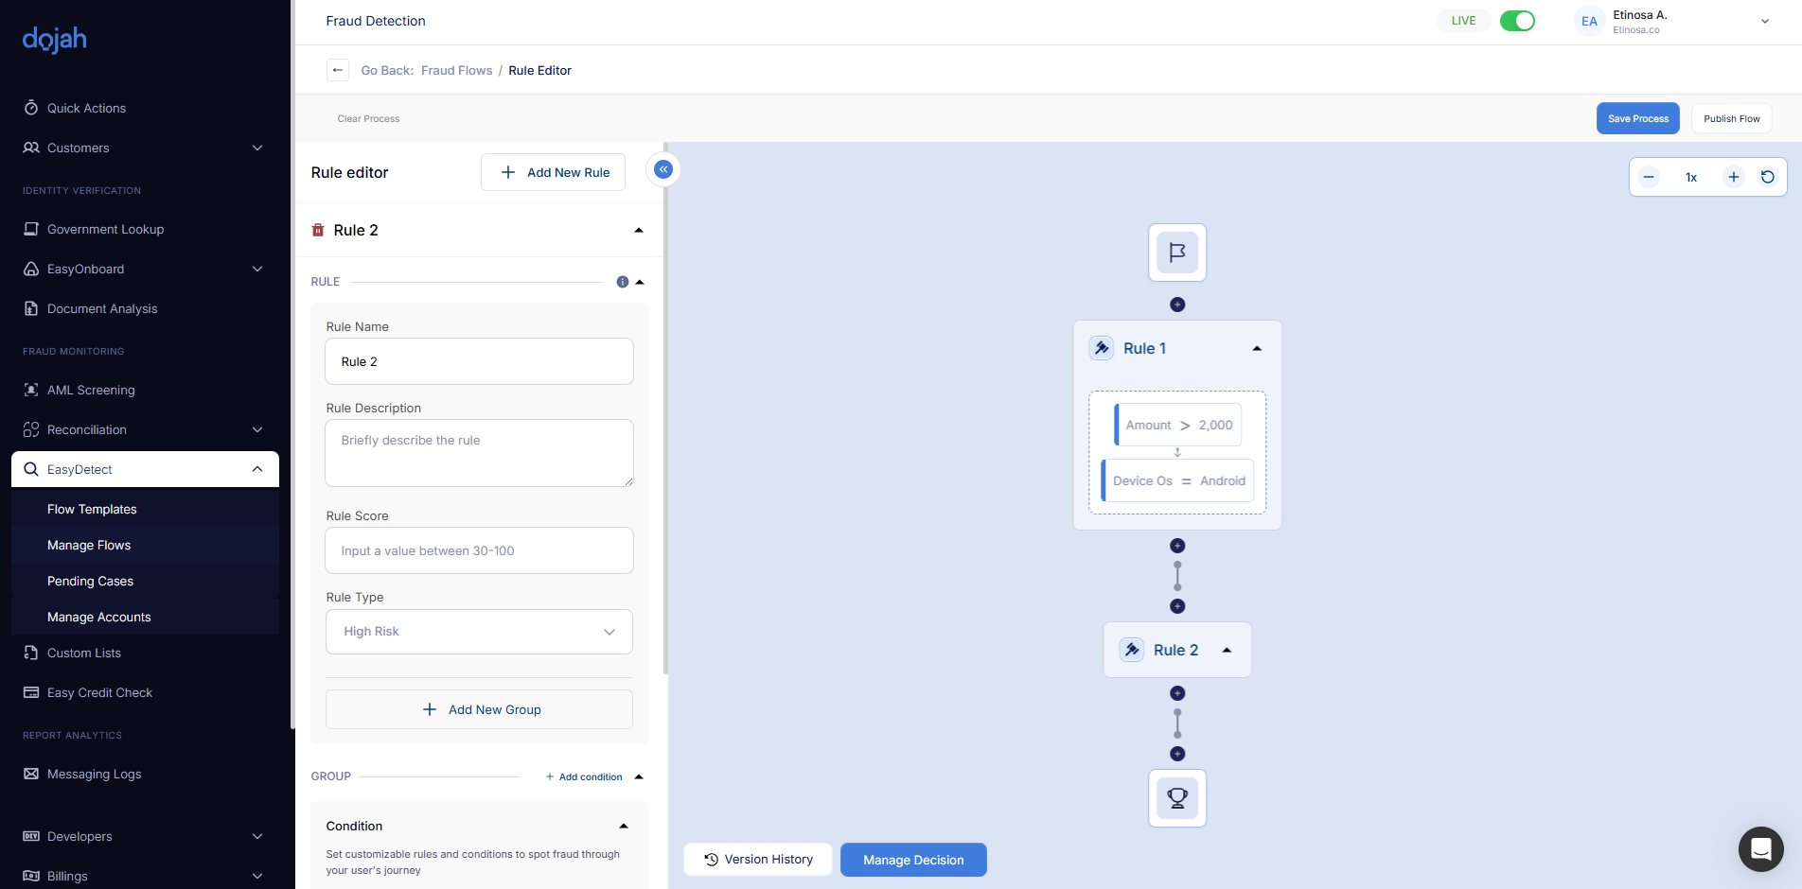Click the Manage Decision button
The image size is (1802, 889).
pos(913,860)
